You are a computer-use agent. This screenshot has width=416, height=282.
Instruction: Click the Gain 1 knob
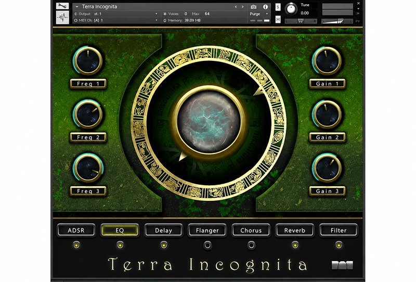[x=327, y=61]
